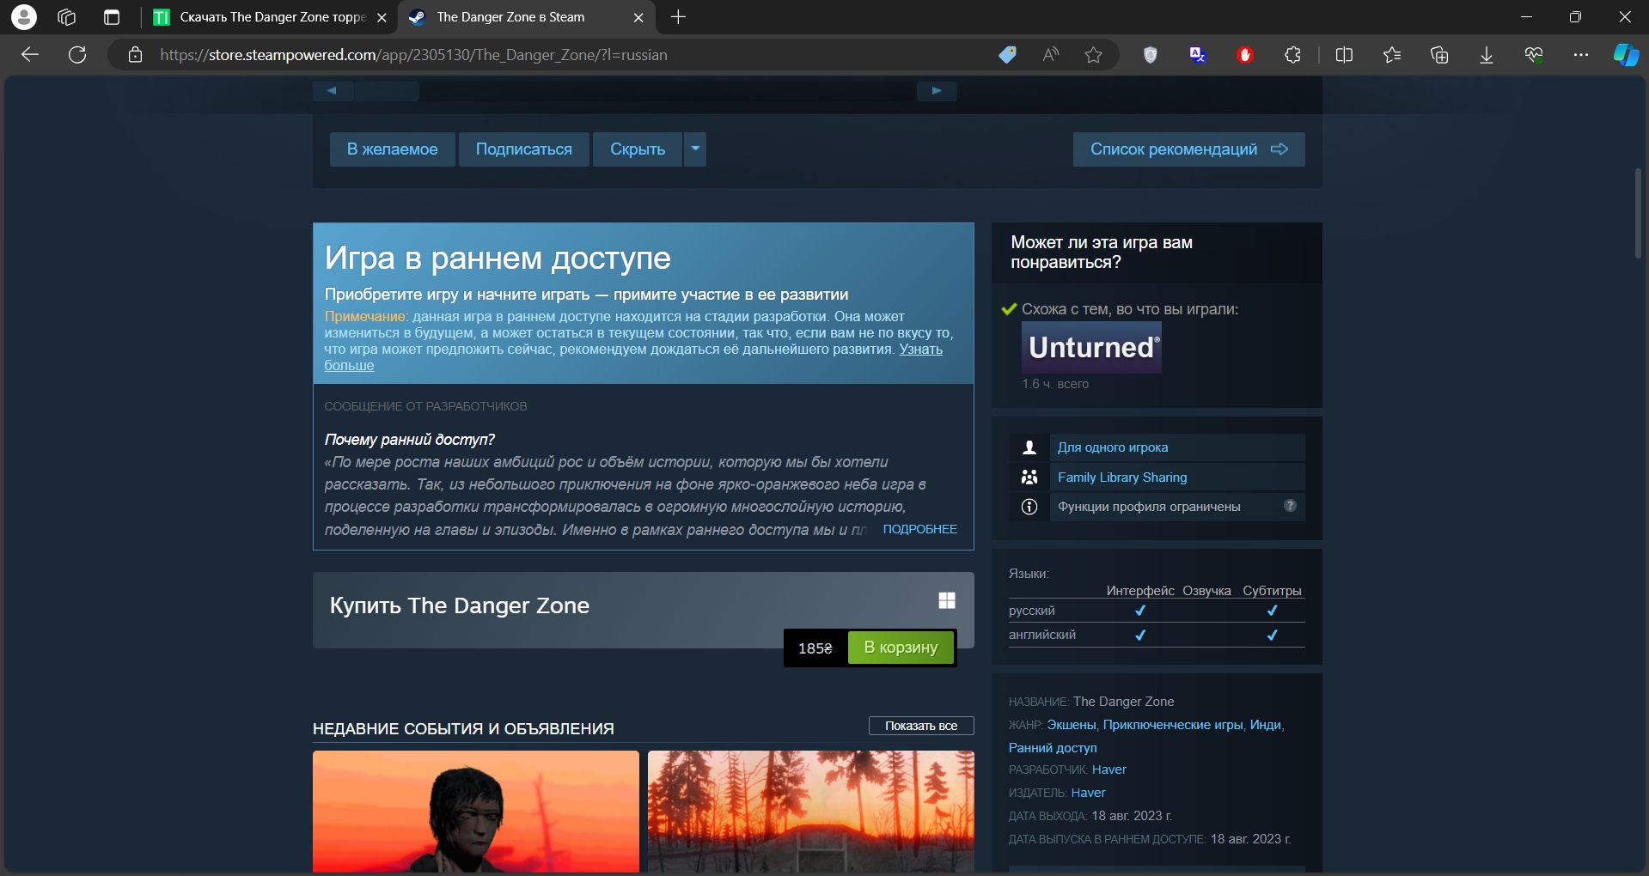1649x876 pixels.
Task: Click question mark next to limited profile features
Action: (1290, 505)
